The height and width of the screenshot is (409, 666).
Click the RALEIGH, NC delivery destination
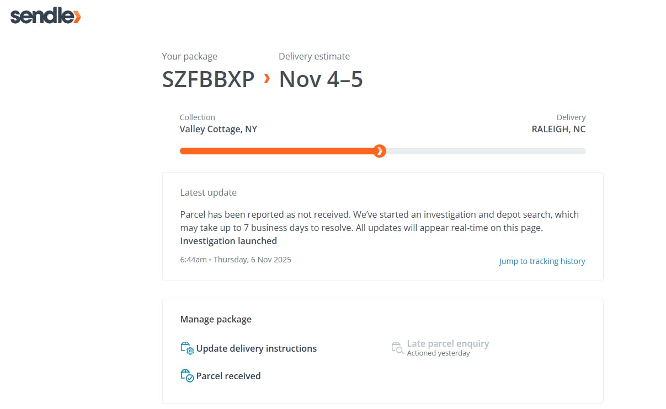(558, 129)
